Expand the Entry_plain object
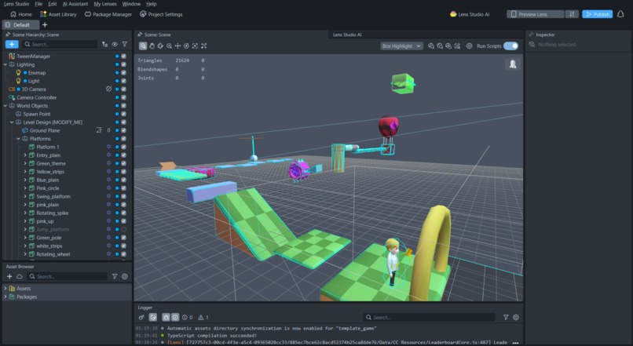 [25, 155]
